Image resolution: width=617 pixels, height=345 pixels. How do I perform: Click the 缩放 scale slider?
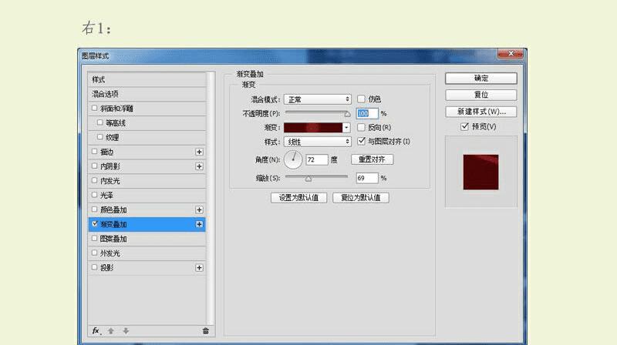pos(316,178)
